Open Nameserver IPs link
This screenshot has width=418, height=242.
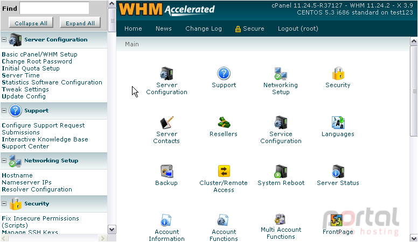(26, 182)
